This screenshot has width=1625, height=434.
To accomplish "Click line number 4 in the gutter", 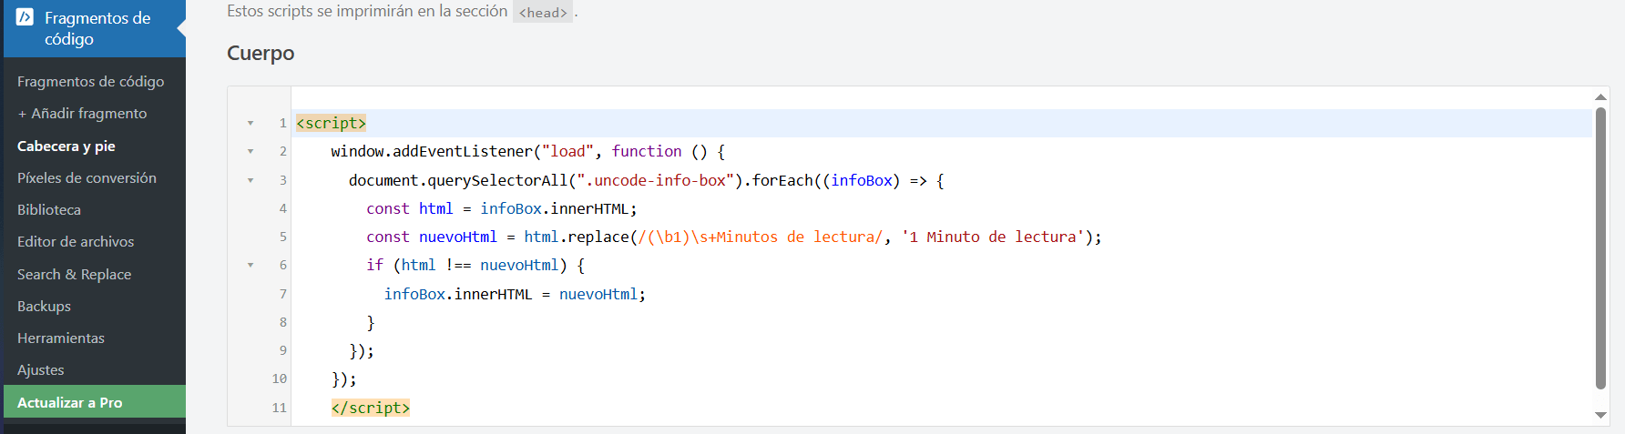I will point(283,208).
